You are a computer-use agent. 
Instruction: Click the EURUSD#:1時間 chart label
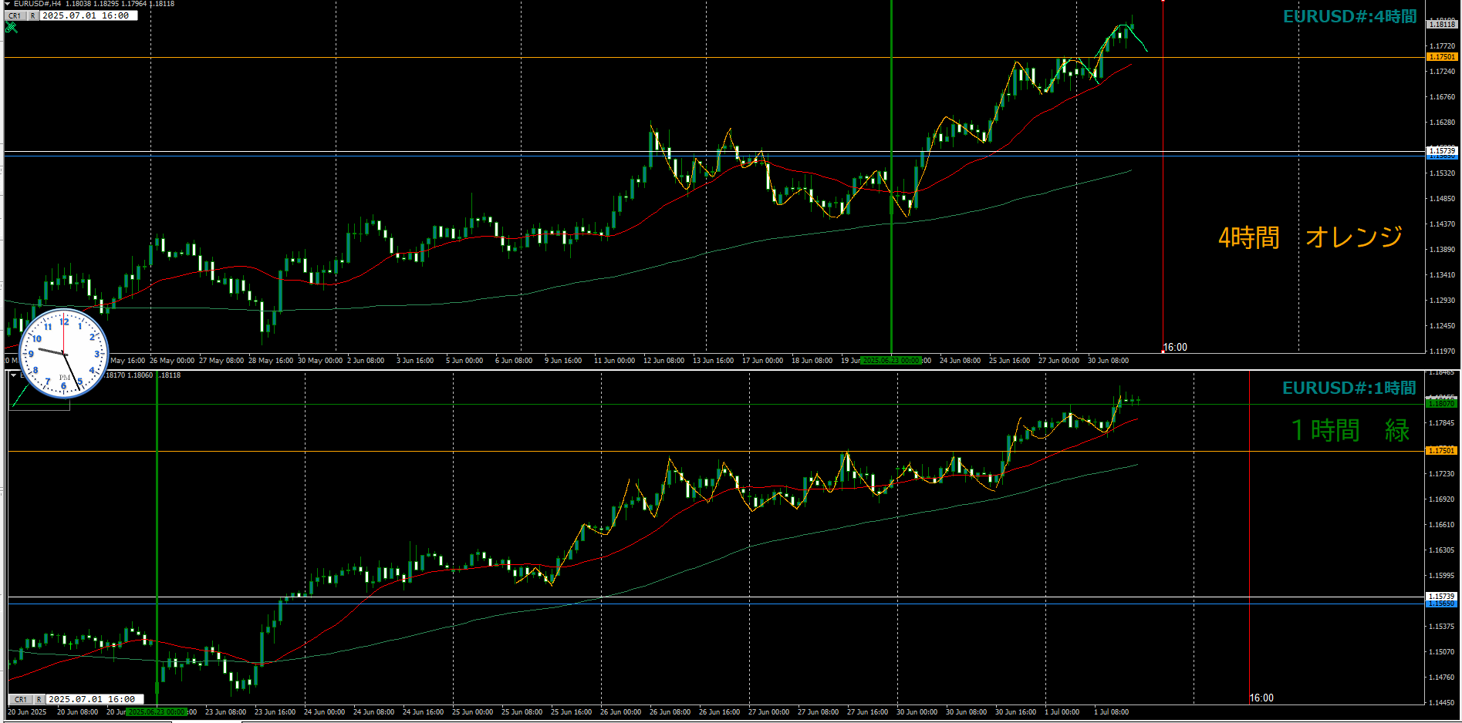pos(1349,388)
